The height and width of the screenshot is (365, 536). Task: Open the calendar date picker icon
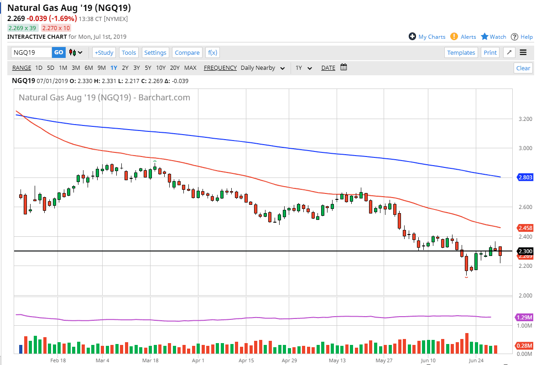point(343,68)
